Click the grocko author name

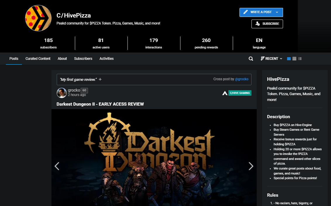[74, 90]
